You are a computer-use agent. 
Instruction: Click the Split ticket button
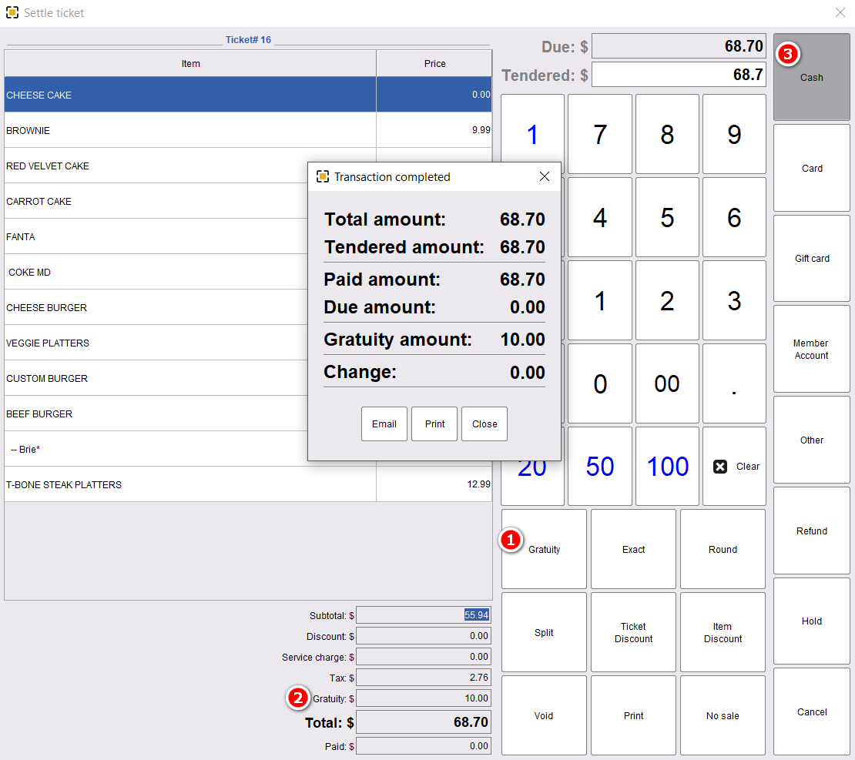point(544,632)
